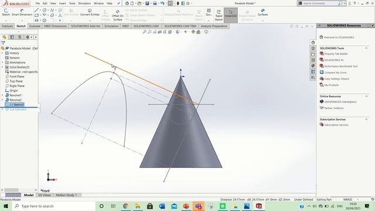Collapse the Subscription Services section

[366, 119]
